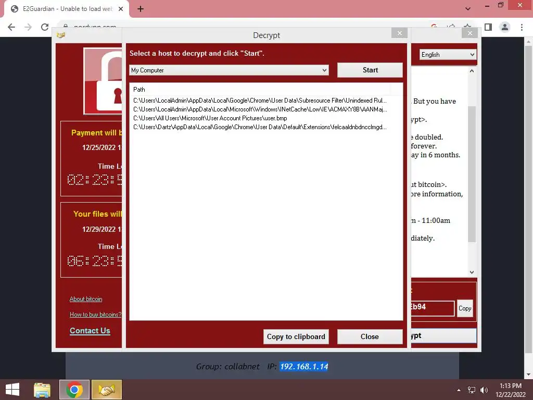Close the E2Guardian tab
Image resolution: width=533 pixels, height=400 pixels.
121,9
